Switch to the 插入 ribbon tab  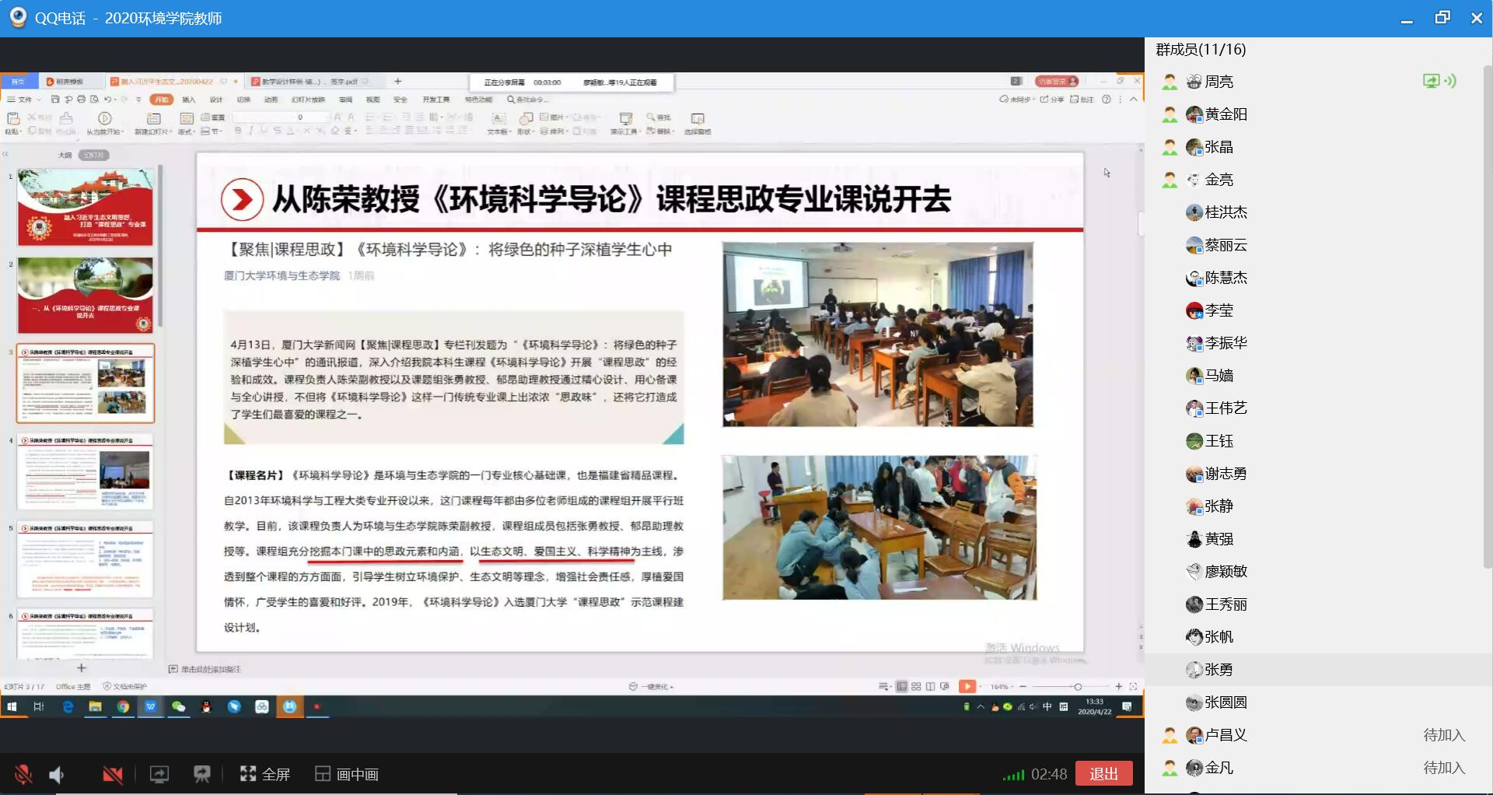point(189,100)
